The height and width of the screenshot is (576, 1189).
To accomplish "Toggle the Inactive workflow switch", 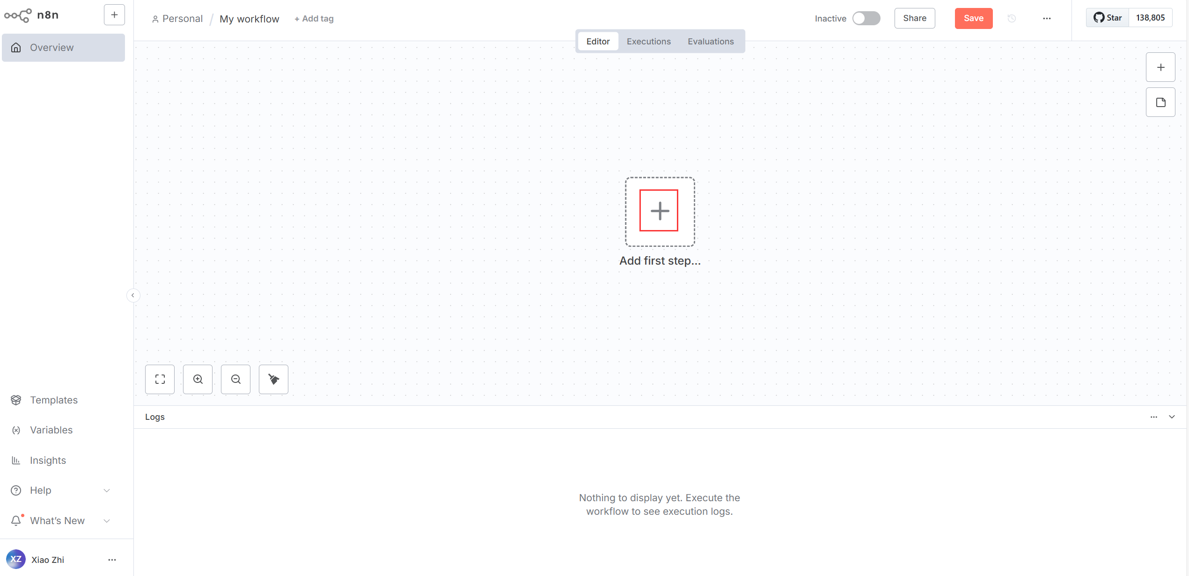I will pos(866,18).
